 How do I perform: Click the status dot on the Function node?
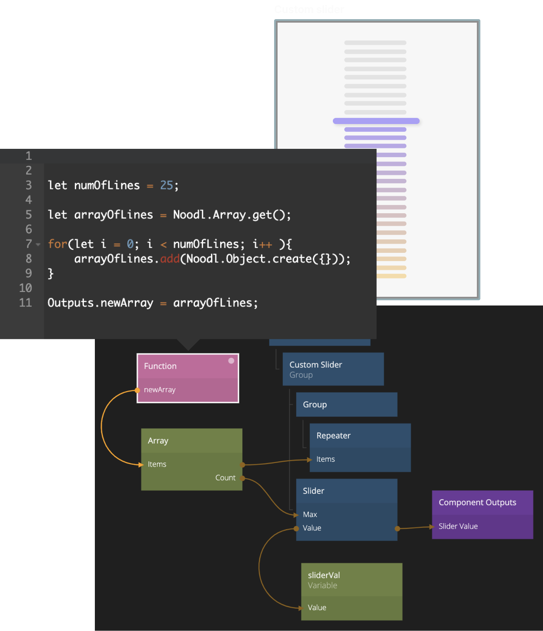(231, 361)
